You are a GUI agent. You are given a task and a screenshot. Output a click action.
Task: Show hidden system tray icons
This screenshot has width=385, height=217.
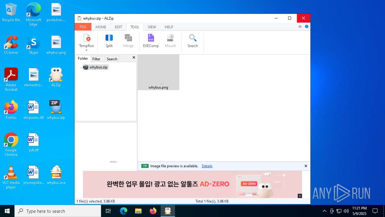point(324,211)
